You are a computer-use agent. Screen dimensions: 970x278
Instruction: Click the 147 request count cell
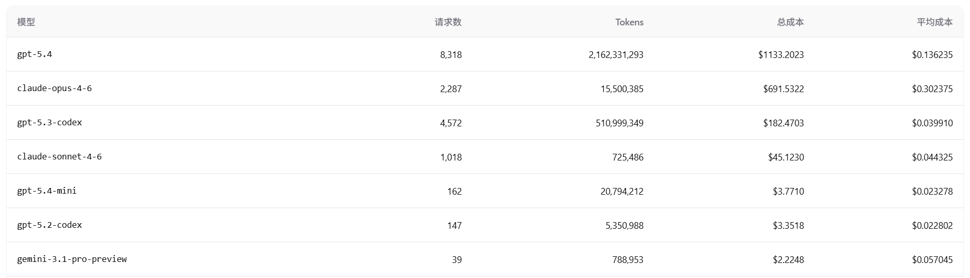(454, 226)
